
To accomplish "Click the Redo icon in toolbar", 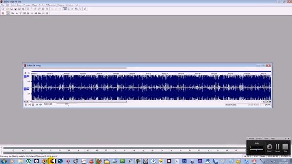I will tap(56, 9).
